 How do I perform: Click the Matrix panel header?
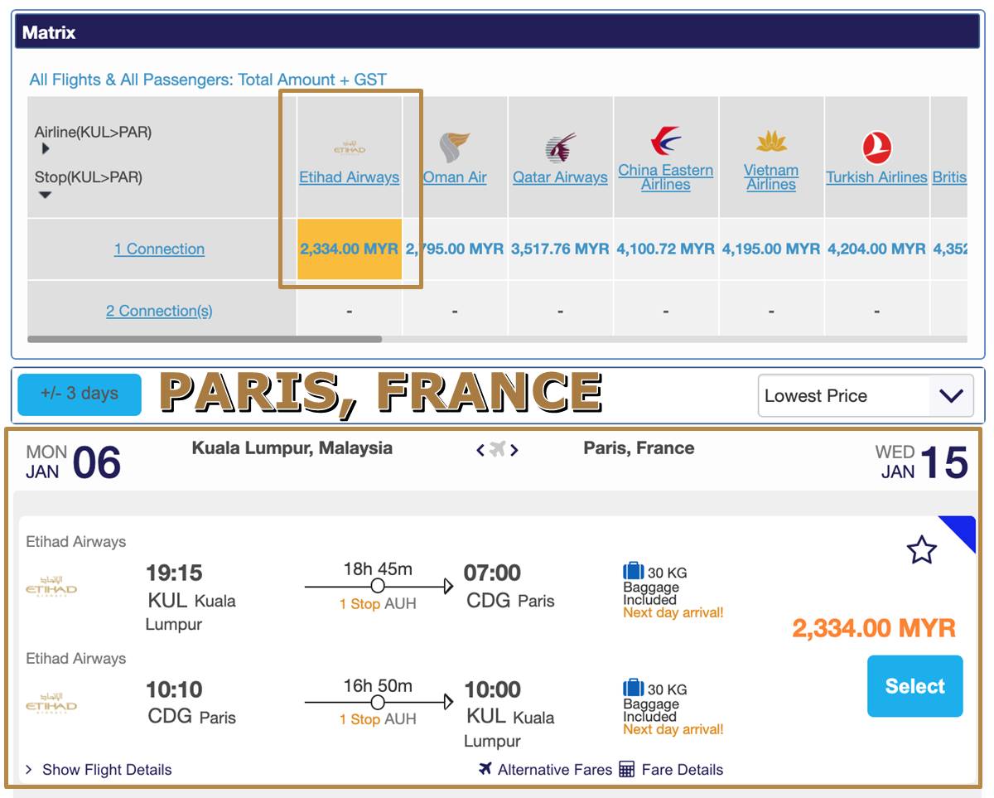(x=498, y=33)
